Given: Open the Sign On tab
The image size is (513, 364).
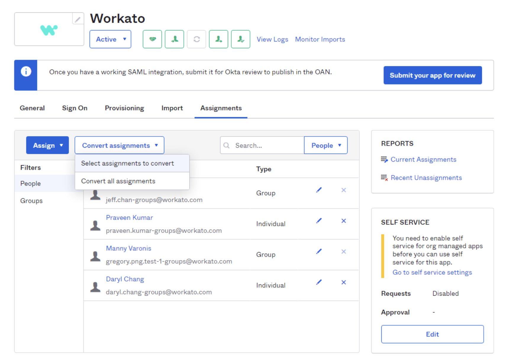Looking at the screenshot, I should click(x=75, y=108).
